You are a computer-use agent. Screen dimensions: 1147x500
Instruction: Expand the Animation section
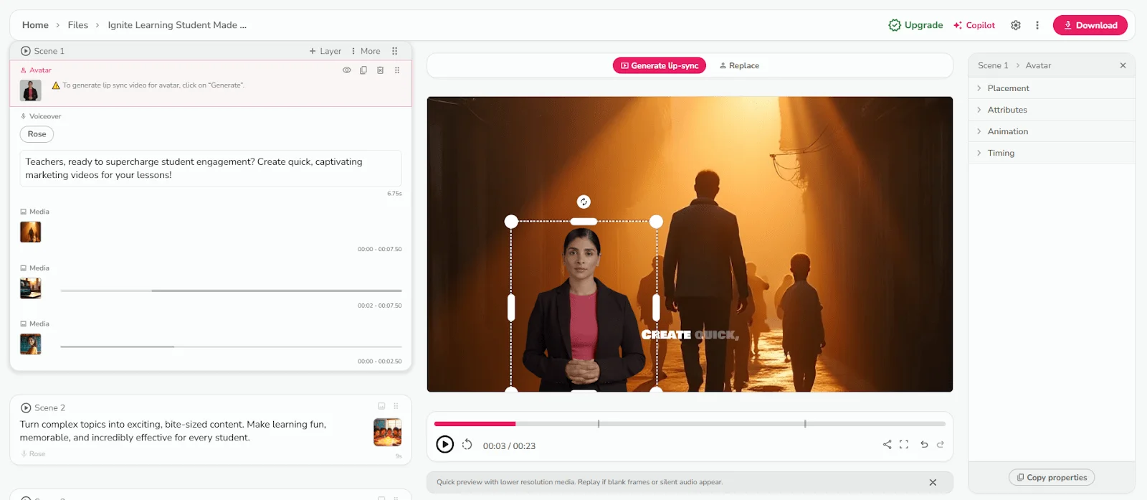[1052, 131]
